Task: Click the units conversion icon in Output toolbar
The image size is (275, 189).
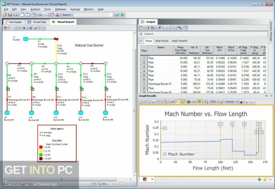Action: coord(180,28)
